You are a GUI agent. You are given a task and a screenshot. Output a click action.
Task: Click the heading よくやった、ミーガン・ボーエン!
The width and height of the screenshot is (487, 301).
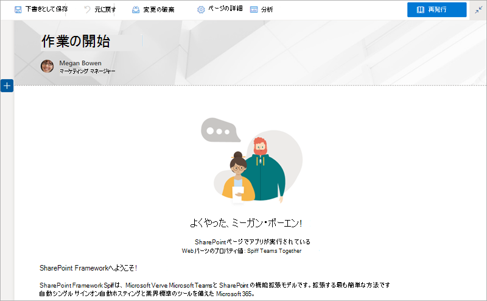point(246,223)
